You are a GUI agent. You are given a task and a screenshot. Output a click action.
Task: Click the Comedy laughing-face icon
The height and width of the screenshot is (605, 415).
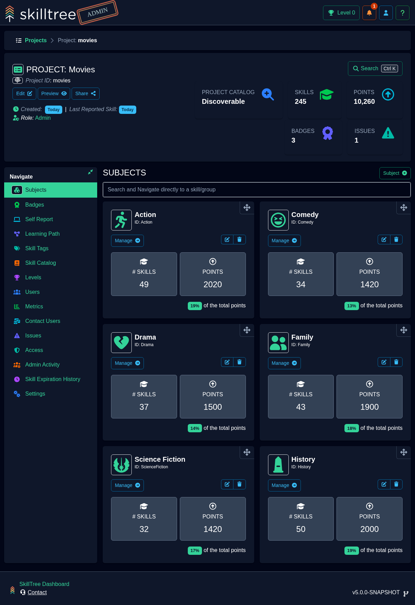click(x=278, y=220)
